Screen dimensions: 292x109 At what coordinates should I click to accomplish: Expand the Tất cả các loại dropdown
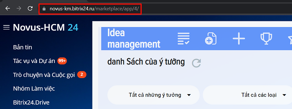(x=247, y=95)
